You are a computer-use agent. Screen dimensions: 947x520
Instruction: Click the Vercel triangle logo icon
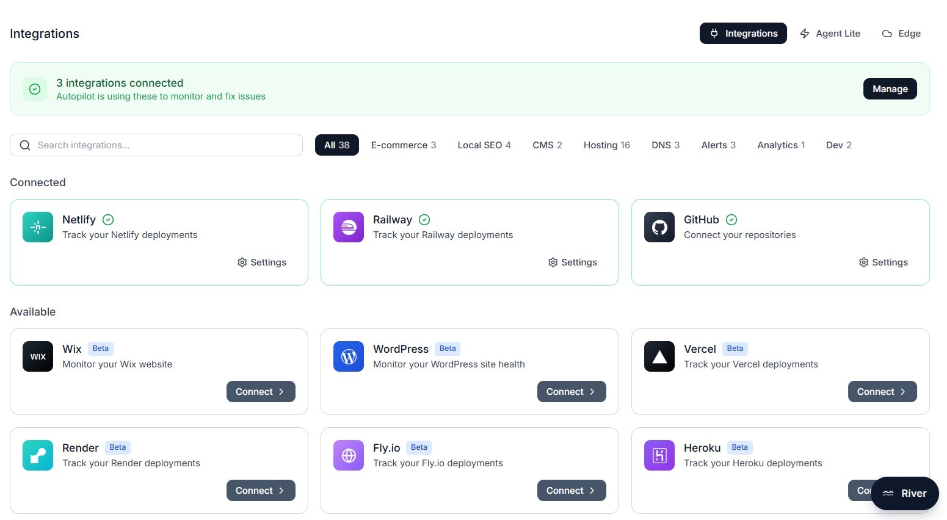point(659,356)
